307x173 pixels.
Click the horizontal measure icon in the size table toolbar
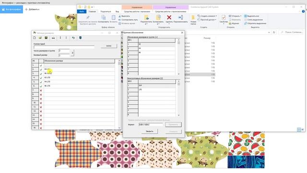(x=53, y=38)
